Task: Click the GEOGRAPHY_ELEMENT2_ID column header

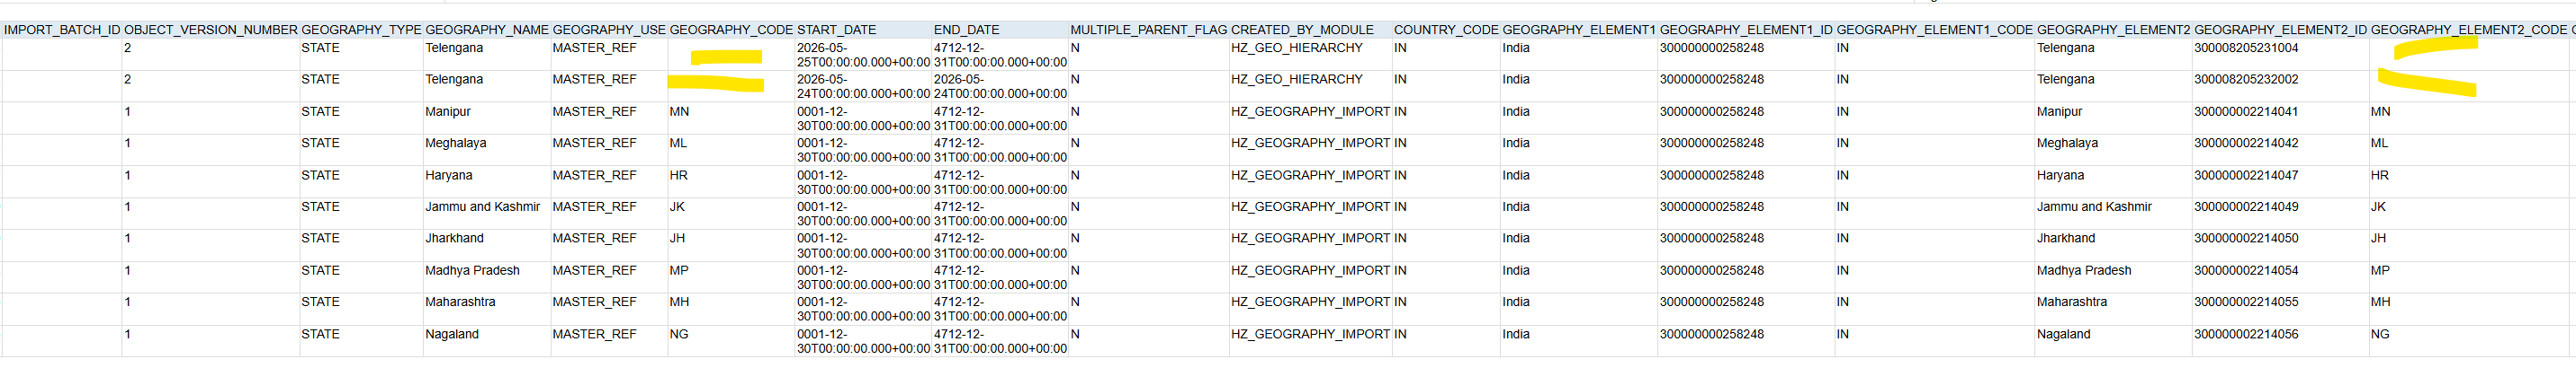Action: (2280, 30)
